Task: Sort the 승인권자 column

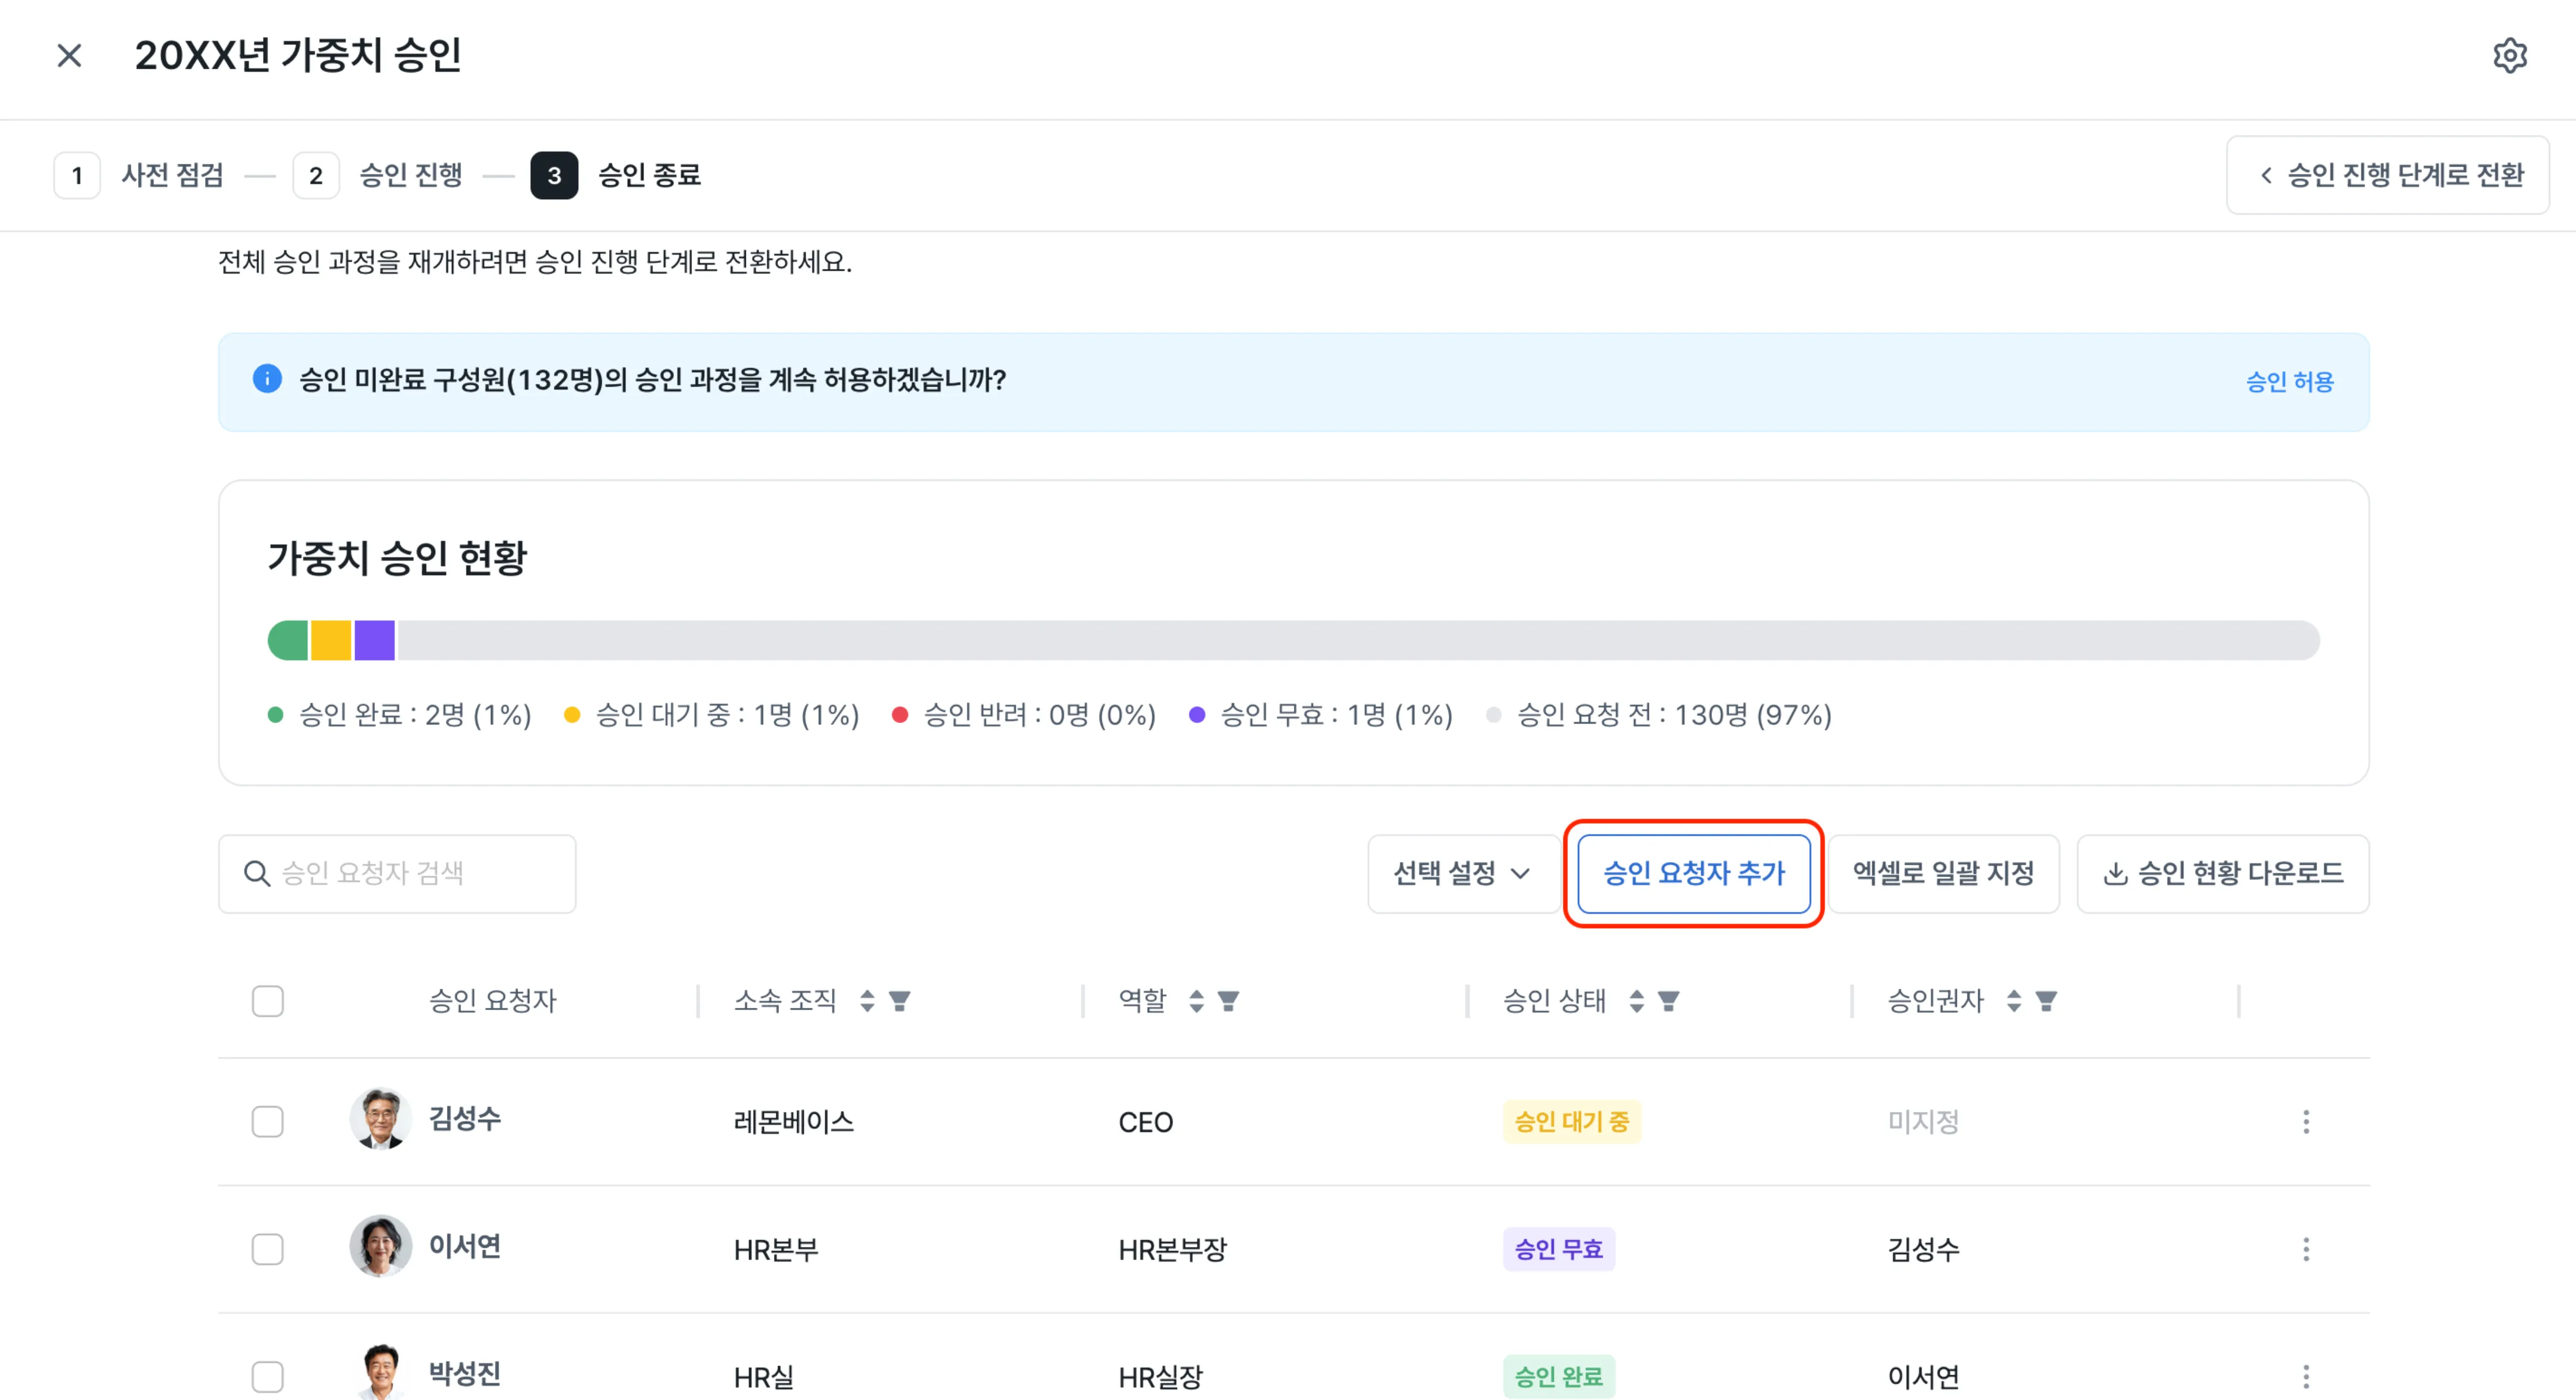Action: click(2014, 1001)
